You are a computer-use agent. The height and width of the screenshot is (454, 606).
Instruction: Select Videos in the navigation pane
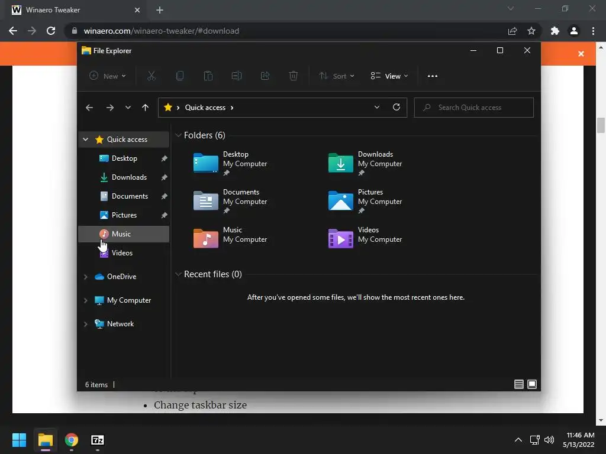pos(124,253)
